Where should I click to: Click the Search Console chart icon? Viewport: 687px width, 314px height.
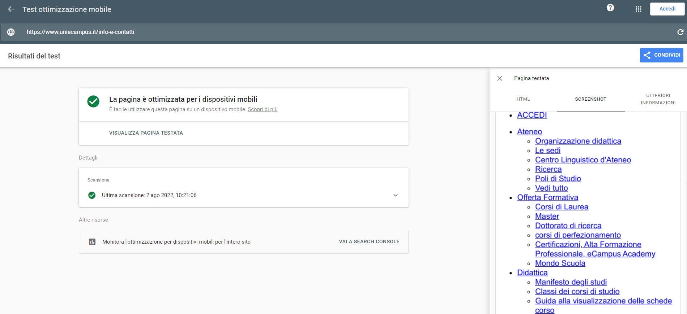92,242
